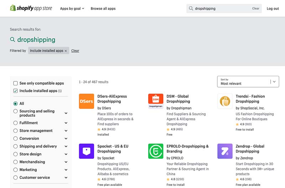Click '1 - 24 of 467 results' text
Image resolution: width=285 pixels, height=188 pixels.
(x=94, y=82)
